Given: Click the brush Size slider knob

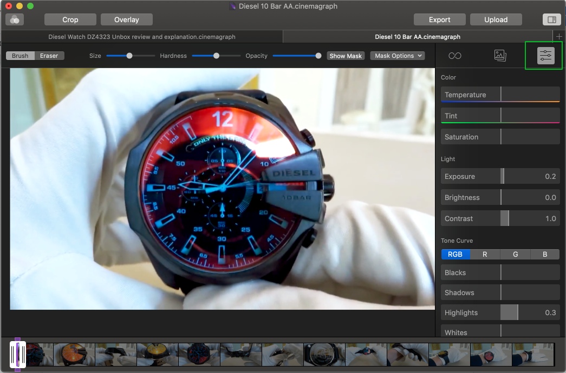Looking at the screenshot, I should click(x=129, y=56).
